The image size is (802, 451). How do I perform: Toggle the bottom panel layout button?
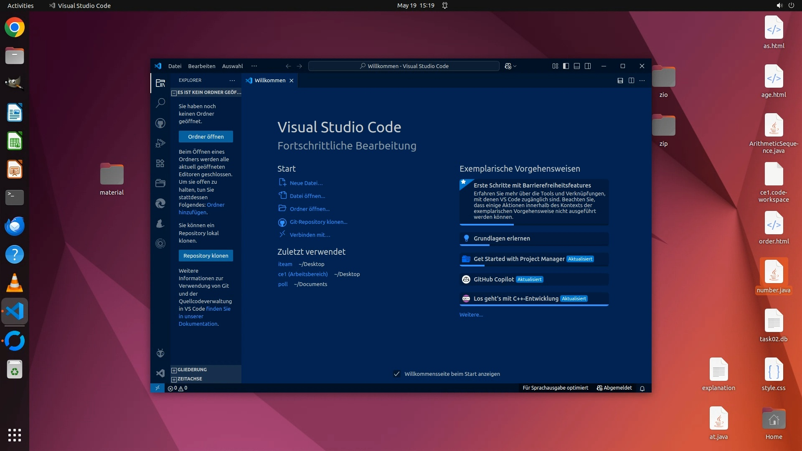point(577,66)
